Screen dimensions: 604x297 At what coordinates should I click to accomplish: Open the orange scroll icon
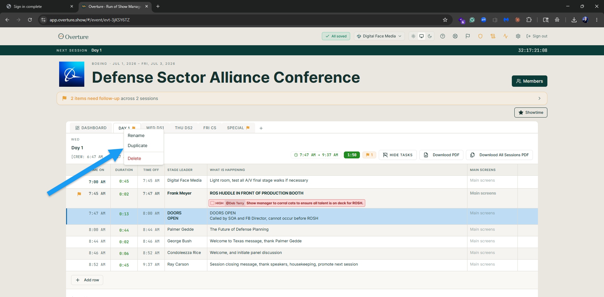pyautogui.click(x=493, y=36)
